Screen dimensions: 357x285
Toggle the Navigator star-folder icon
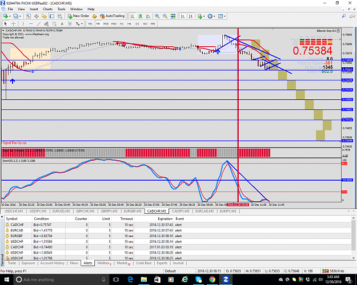click(x=44, y=16)
